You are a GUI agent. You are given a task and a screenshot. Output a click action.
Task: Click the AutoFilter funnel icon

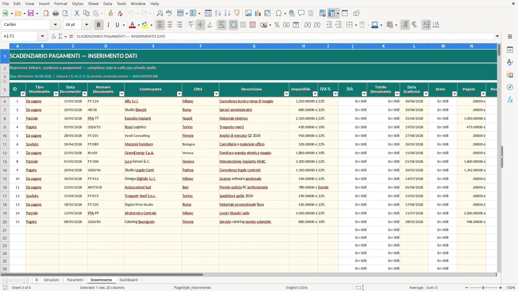click(x=237, y=13)
